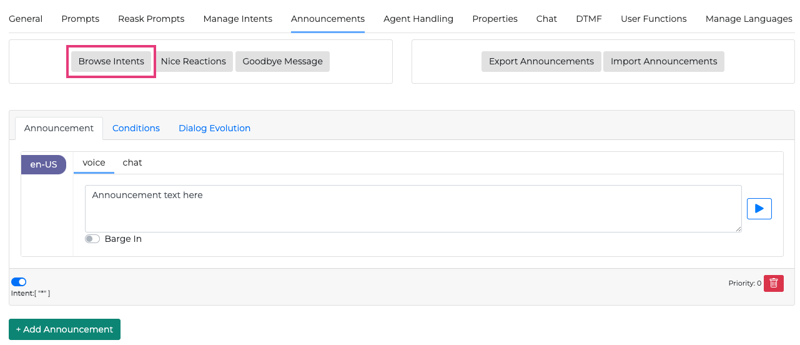
Task: Open the Agent Handling tab
Action: click(x=418, y=19)
